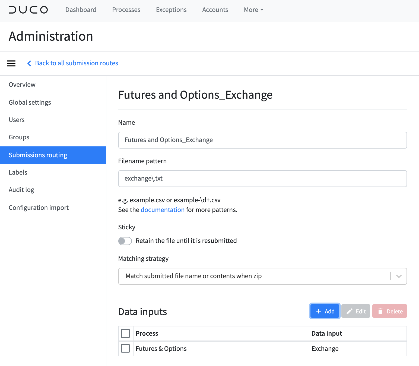Click the Name input field
Screen dimensions: 419x366
pyautogui.click(x=262, y=140)
